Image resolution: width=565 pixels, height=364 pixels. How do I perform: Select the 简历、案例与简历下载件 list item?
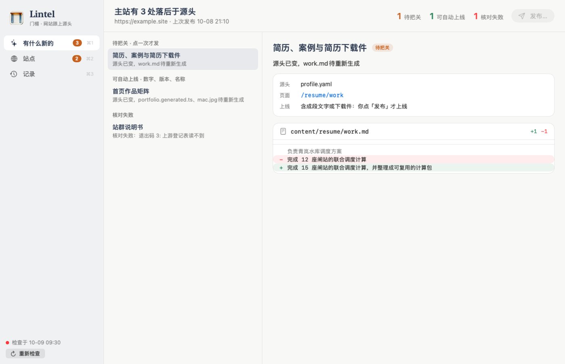[183, 59]
